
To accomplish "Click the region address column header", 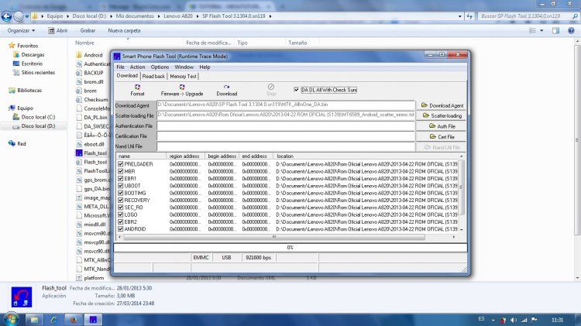I will (184, 156).
